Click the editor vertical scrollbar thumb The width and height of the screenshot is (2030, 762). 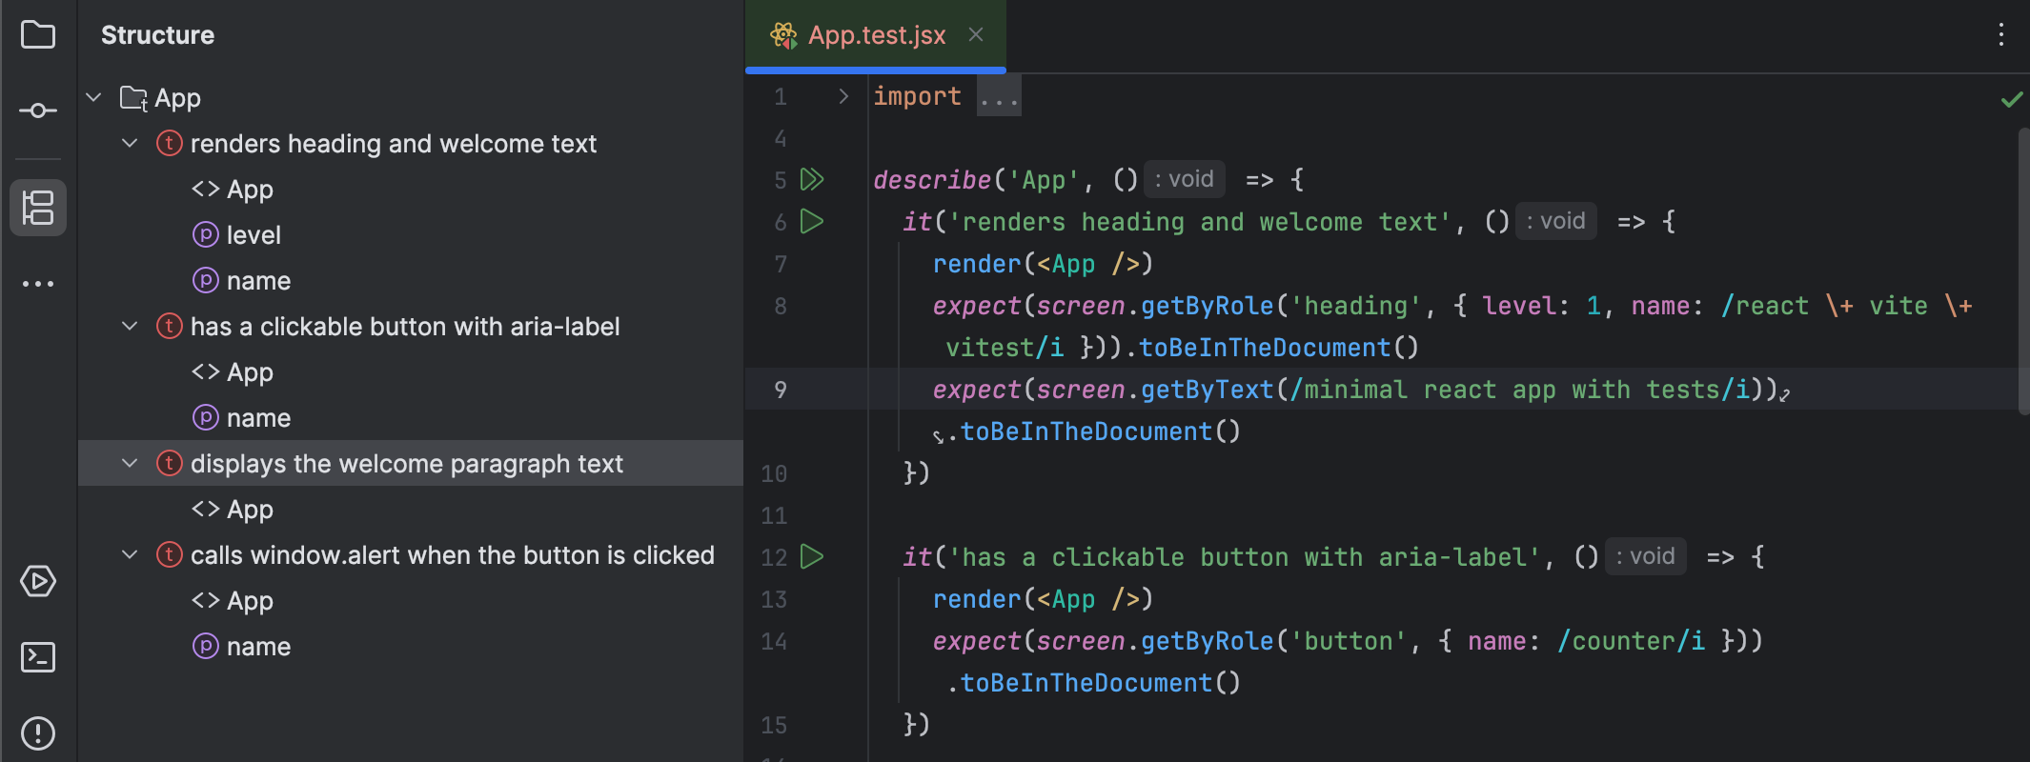[2023, 271]
